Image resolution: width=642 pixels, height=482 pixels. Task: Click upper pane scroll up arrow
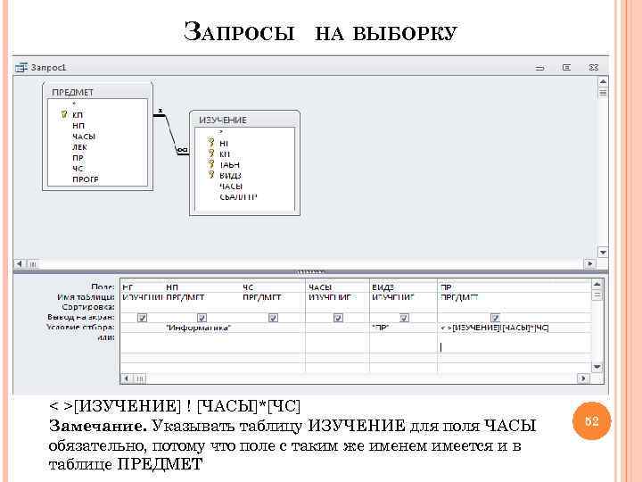[x=603, y=82]
